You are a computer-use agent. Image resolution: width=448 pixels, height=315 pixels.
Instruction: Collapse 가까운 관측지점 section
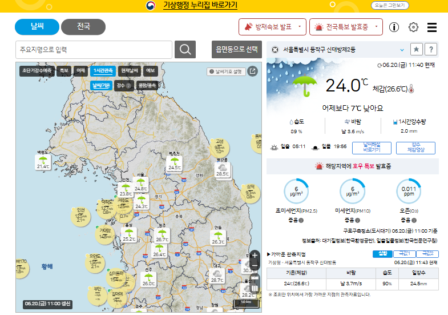click(x=286, y=254)
